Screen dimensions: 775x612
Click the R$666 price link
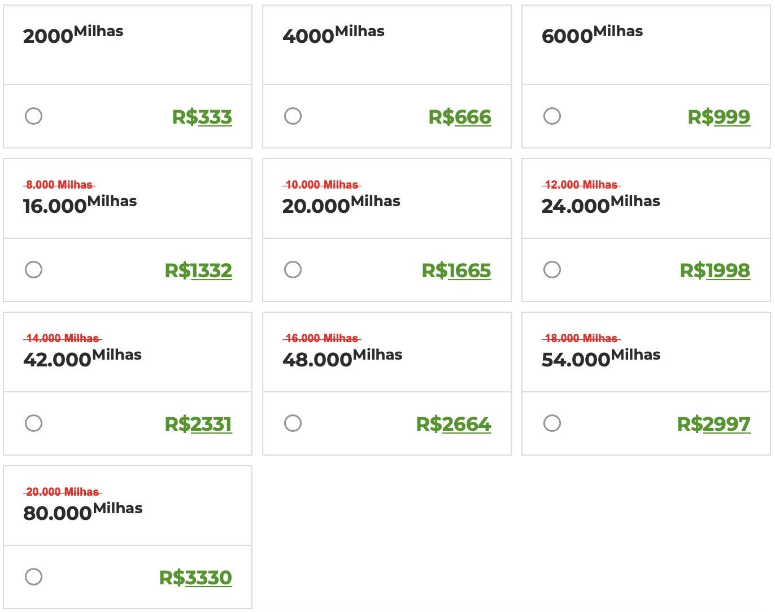(460, 117)
